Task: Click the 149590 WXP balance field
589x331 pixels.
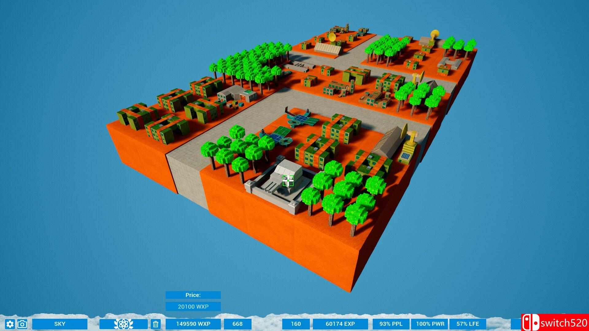Action: click(193, 324)
